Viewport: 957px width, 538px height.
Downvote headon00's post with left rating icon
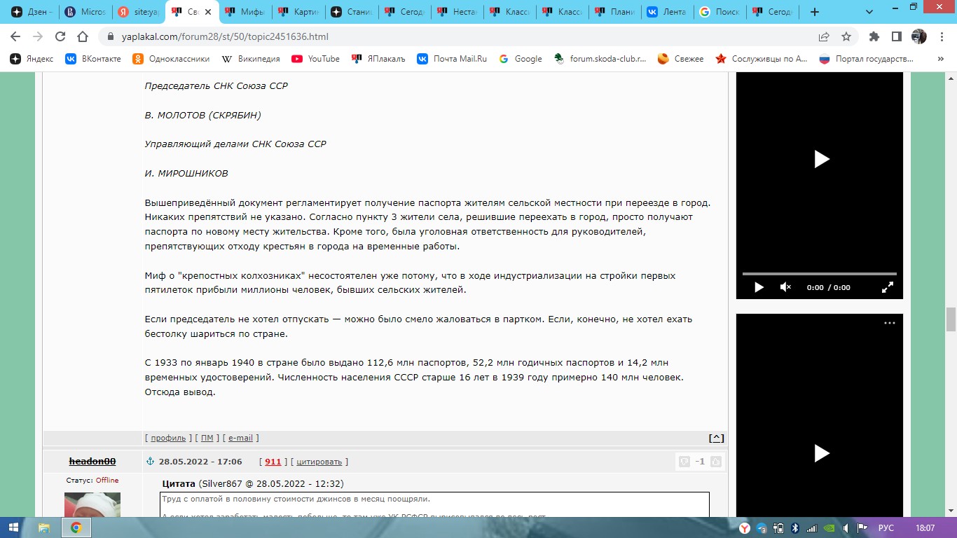click(x=684, y=462)
